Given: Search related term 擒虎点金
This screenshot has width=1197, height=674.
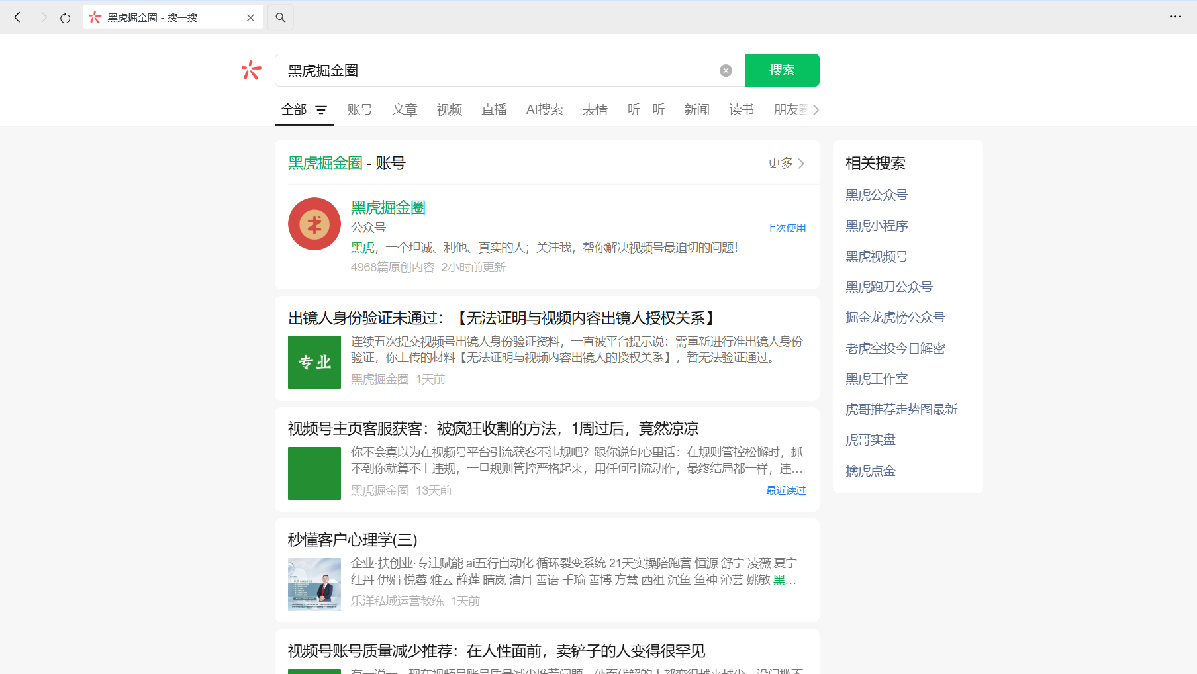Looking at the screenshot, I should pyautogui.click(x=871, y=471).
